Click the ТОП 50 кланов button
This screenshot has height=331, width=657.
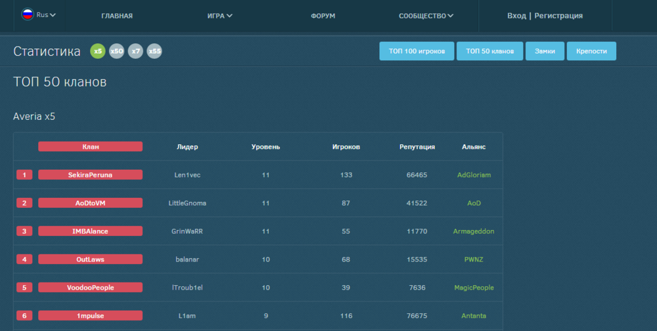(x=489, y=51)
